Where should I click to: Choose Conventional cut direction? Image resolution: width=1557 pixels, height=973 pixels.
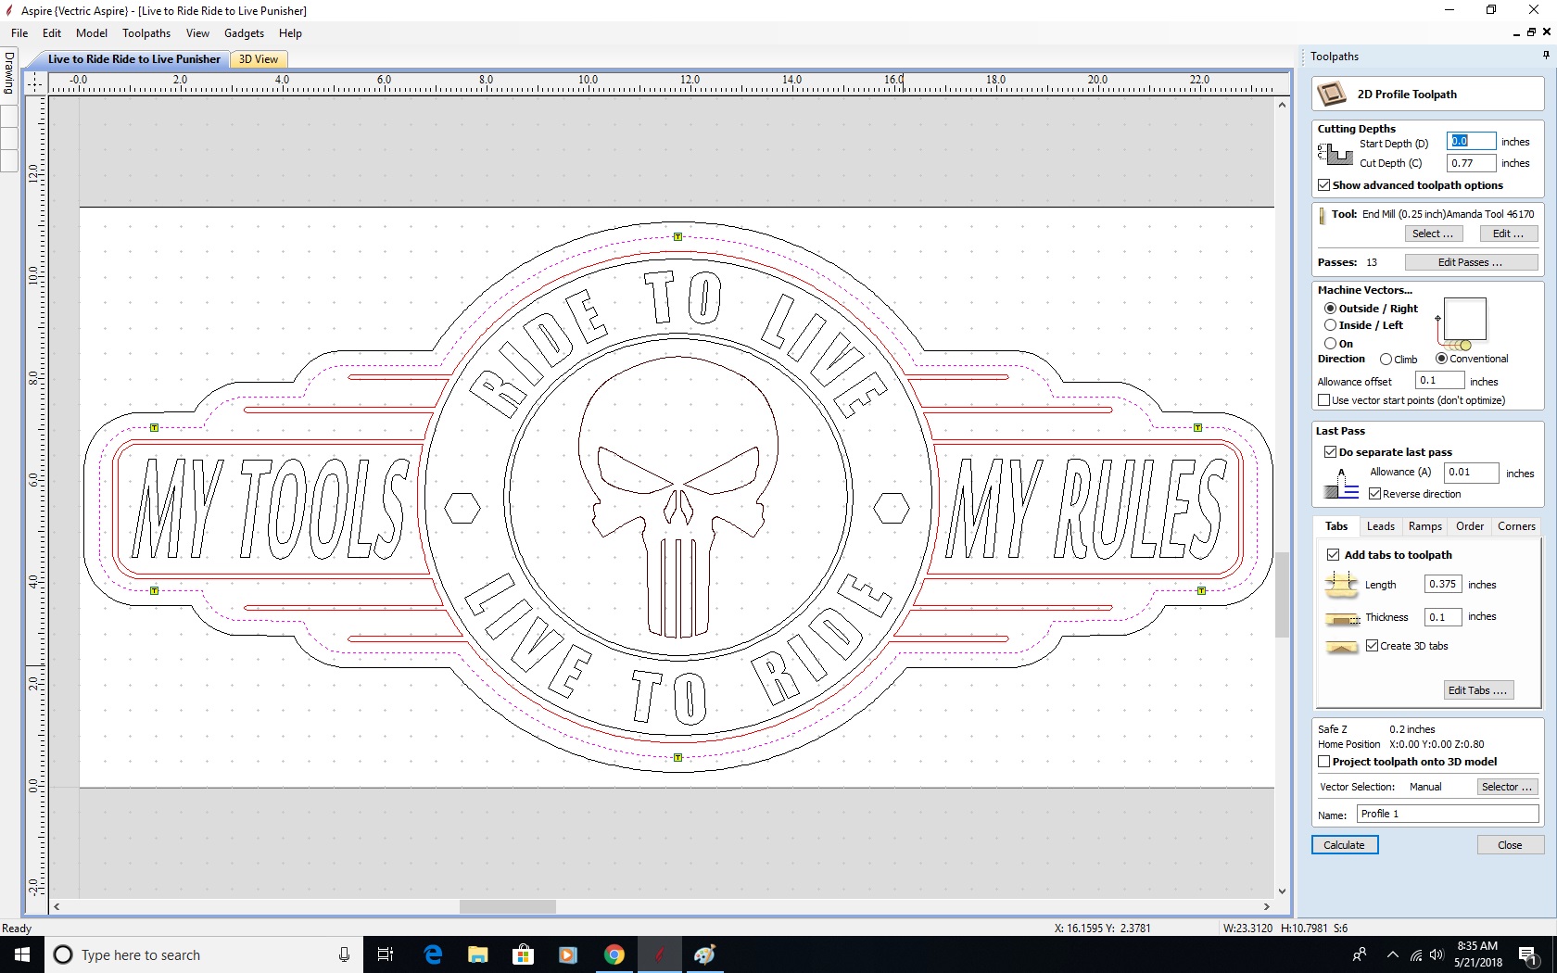(x=1441, y=359)
